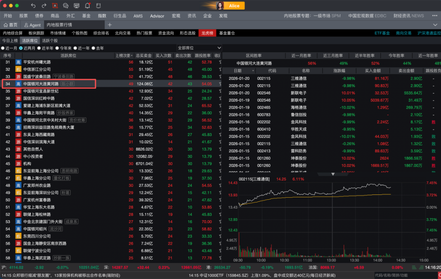
Task: Open the Advisor menu
Action: pos(157,16)
